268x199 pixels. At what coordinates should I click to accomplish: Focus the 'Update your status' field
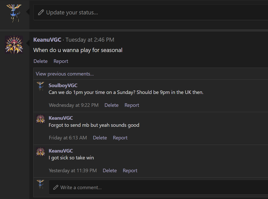[x=152, y=12]
